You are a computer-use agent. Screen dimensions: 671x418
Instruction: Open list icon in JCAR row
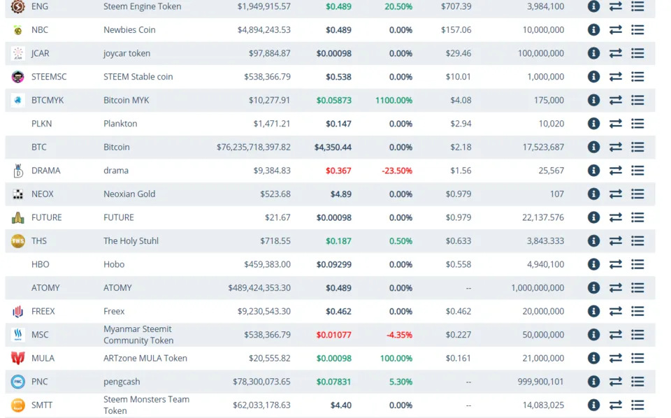637,54
